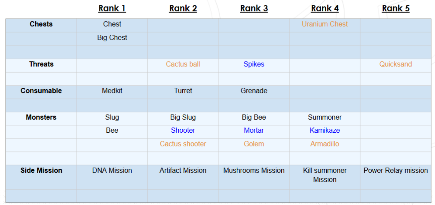Select the Cactus ball threat cell
Screen dimensions: 435x205
point(183,64)
